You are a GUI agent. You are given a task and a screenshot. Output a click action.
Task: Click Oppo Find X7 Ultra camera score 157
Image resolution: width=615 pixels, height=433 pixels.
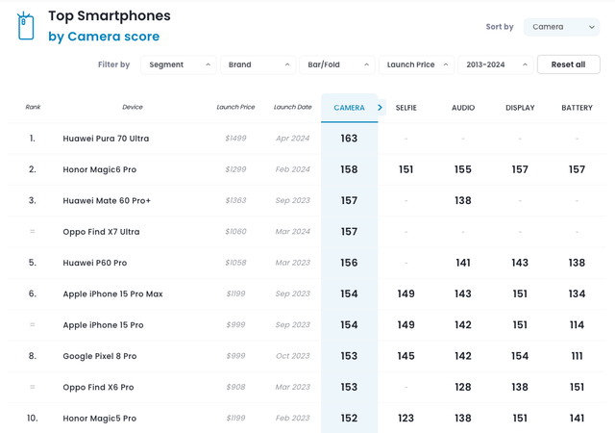pyautogui.click(x=349, y=232)
